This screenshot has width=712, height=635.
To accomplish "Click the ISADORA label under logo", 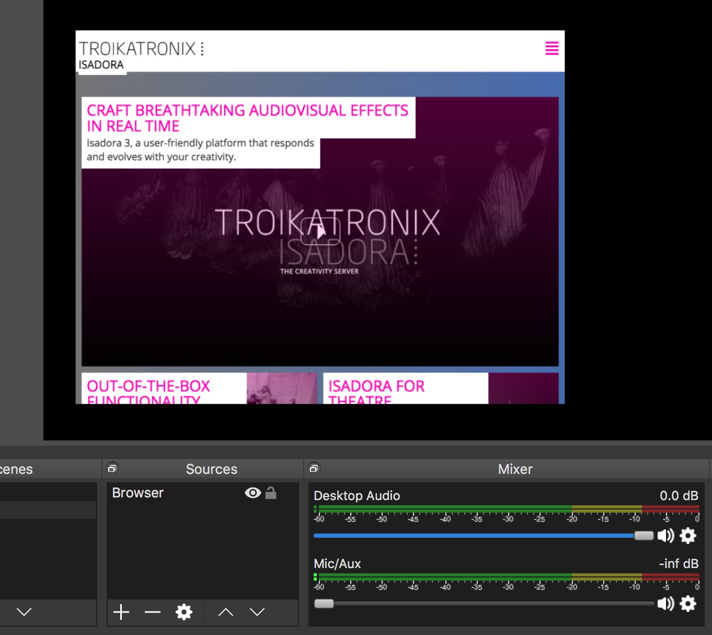I will click(101, 65).
